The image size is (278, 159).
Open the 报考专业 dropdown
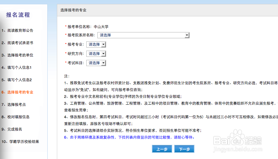(96, 44)
